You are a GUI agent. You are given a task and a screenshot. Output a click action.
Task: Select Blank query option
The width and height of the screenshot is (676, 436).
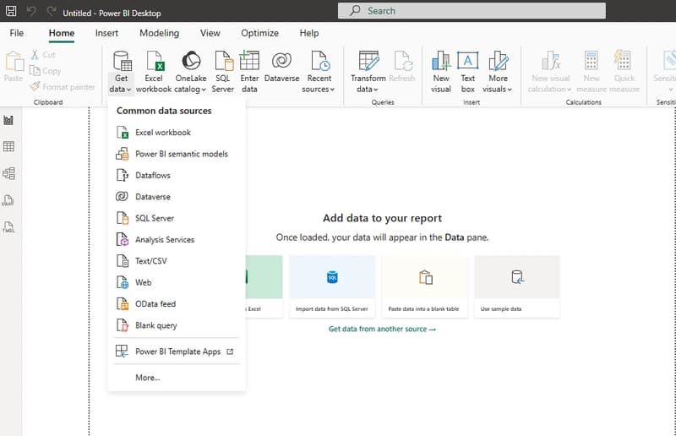[x=177, y=325]
